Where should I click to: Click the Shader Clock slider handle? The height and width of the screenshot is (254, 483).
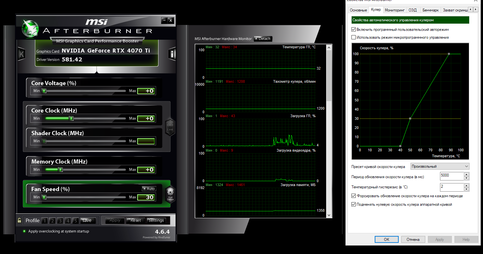(44, 141)
